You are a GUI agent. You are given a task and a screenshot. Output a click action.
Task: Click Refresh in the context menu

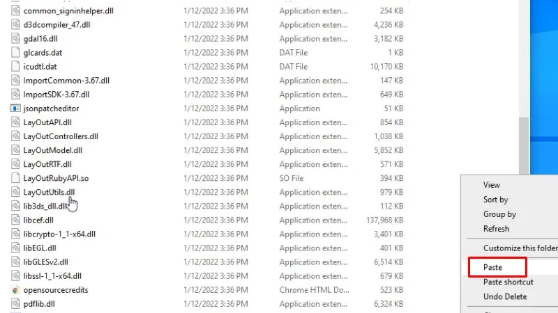click(496, 229)
